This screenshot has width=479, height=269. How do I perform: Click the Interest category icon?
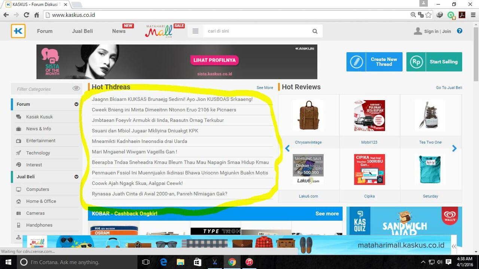[19, 165]
